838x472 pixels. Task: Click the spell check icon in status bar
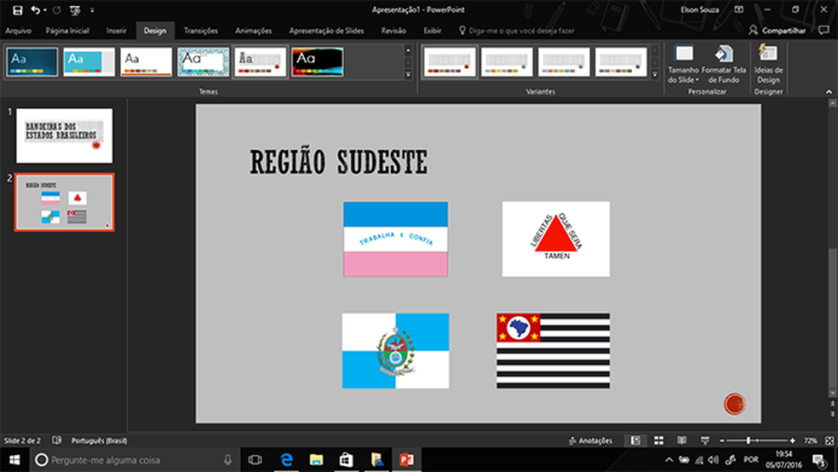tap(57, 440)
